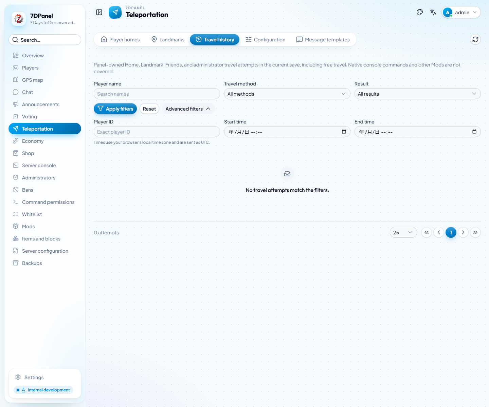Click the 7DPanel logo icon
The height and width of the screenshot is (407, 489).
(19, 19)
